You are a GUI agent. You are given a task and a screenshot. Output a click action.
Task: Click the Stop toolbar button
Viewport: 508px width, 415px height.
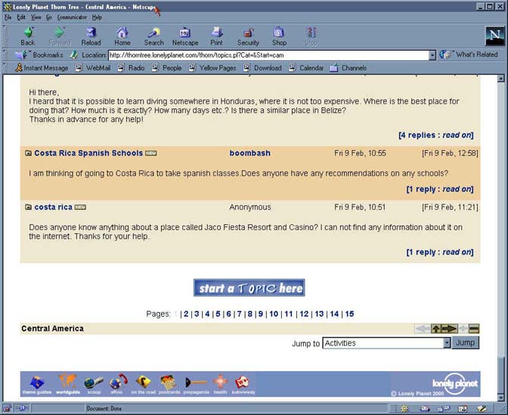(x=311, y=36)
